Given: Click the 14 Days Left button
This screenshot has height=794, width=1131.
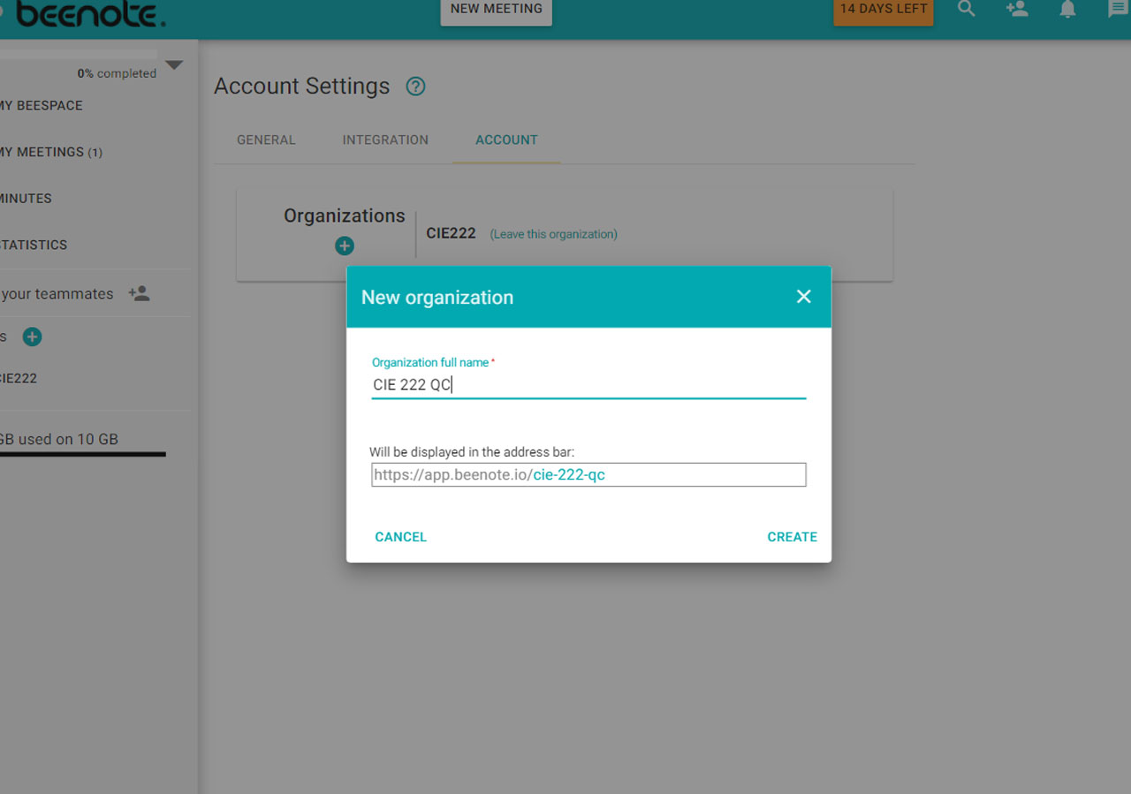Looking at the screenshot, I should tap(884, 10).
